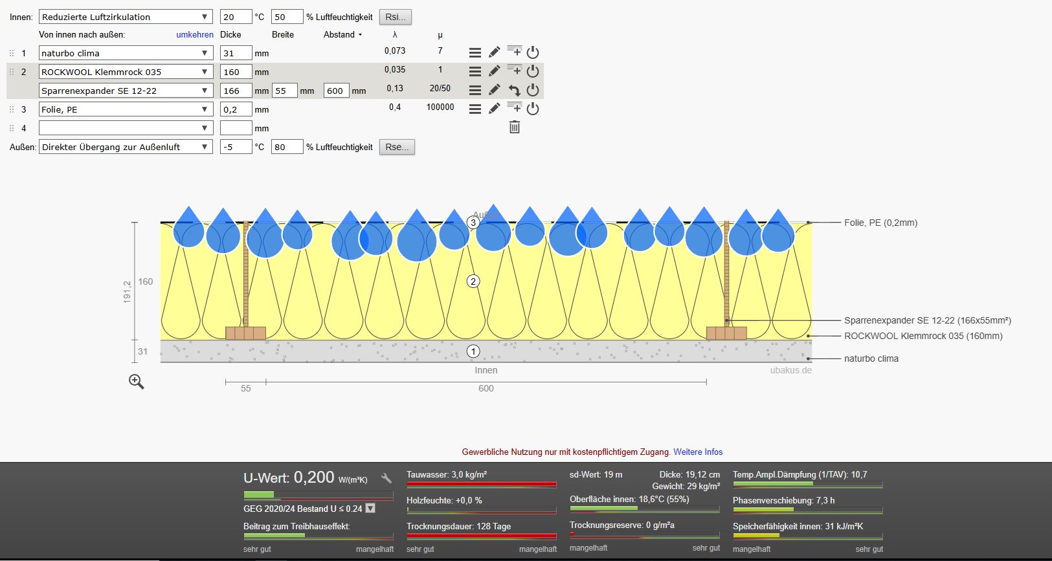Edit the ROCKWOOL Klemmrock 035 layer with pencil
Viewport: 1052px width, 561px height.
(495, 71)
